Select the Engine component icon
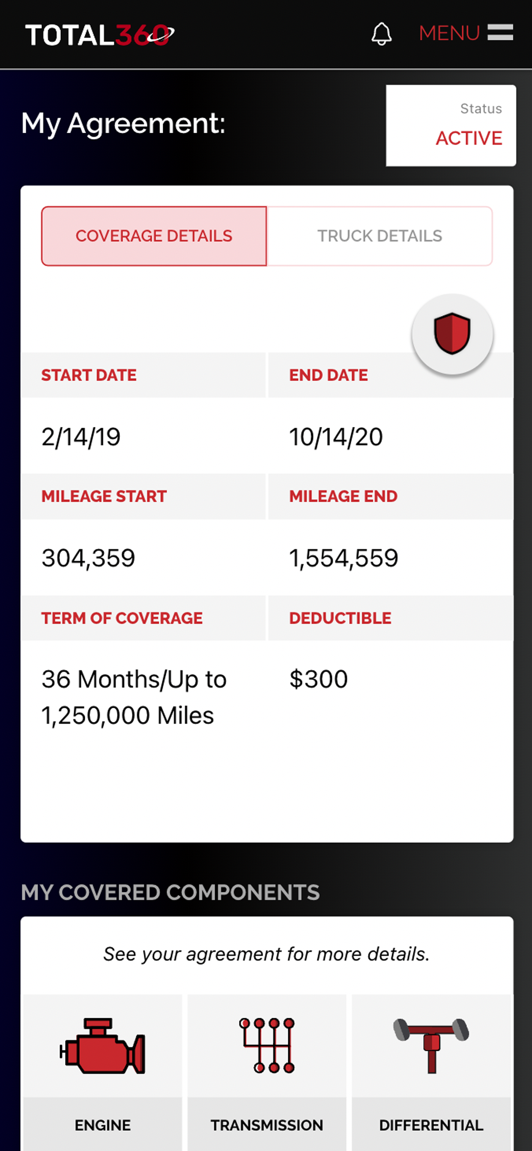Image resolution: width=532 pixels, height=1151 pixels. coord(103,1046)
